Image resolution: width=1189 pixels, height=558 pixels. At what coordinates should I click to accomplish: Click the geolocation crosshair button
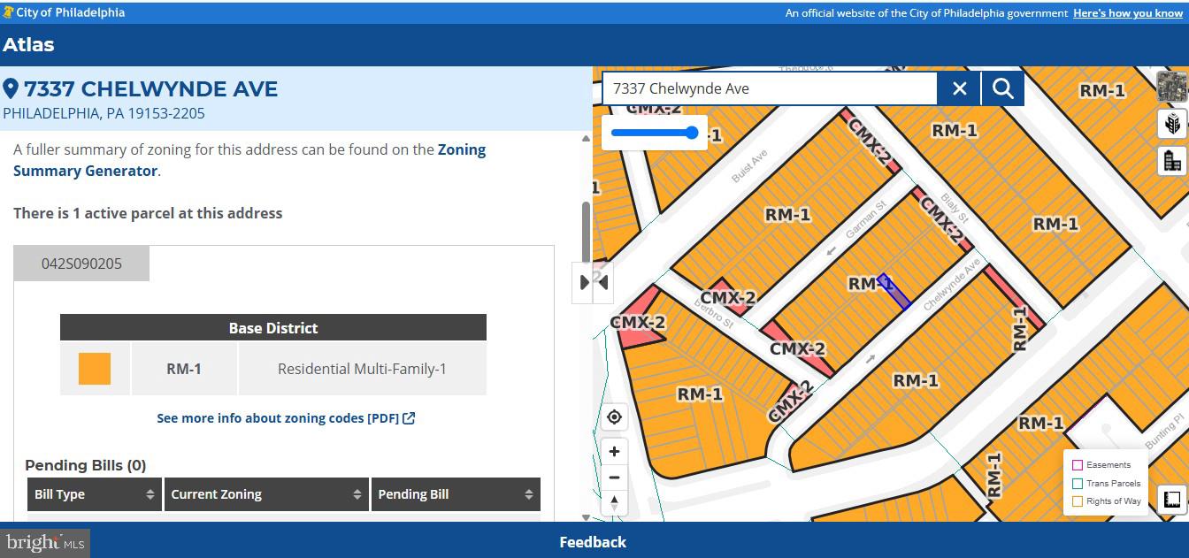tap(614, 417)
